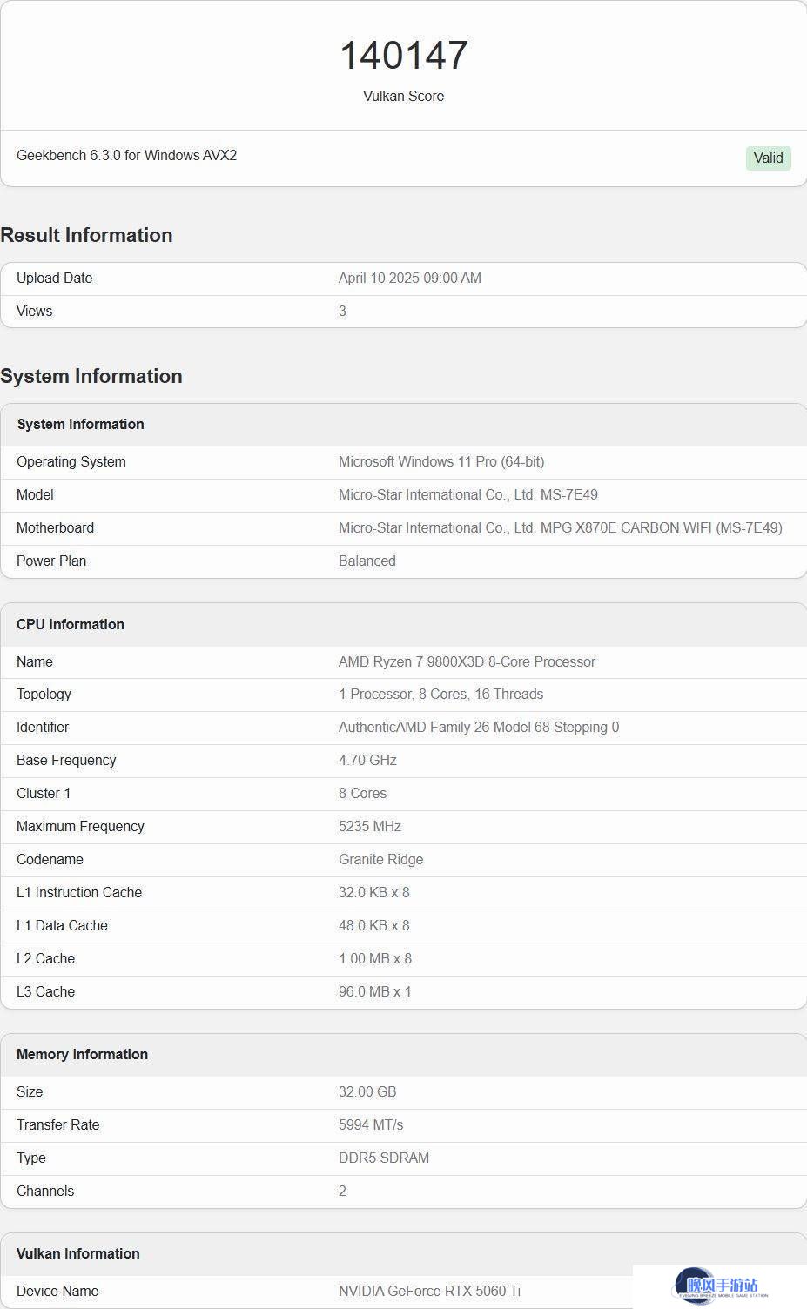
Task: Click the 'Device Name' label
Action: click(57, 1292)
